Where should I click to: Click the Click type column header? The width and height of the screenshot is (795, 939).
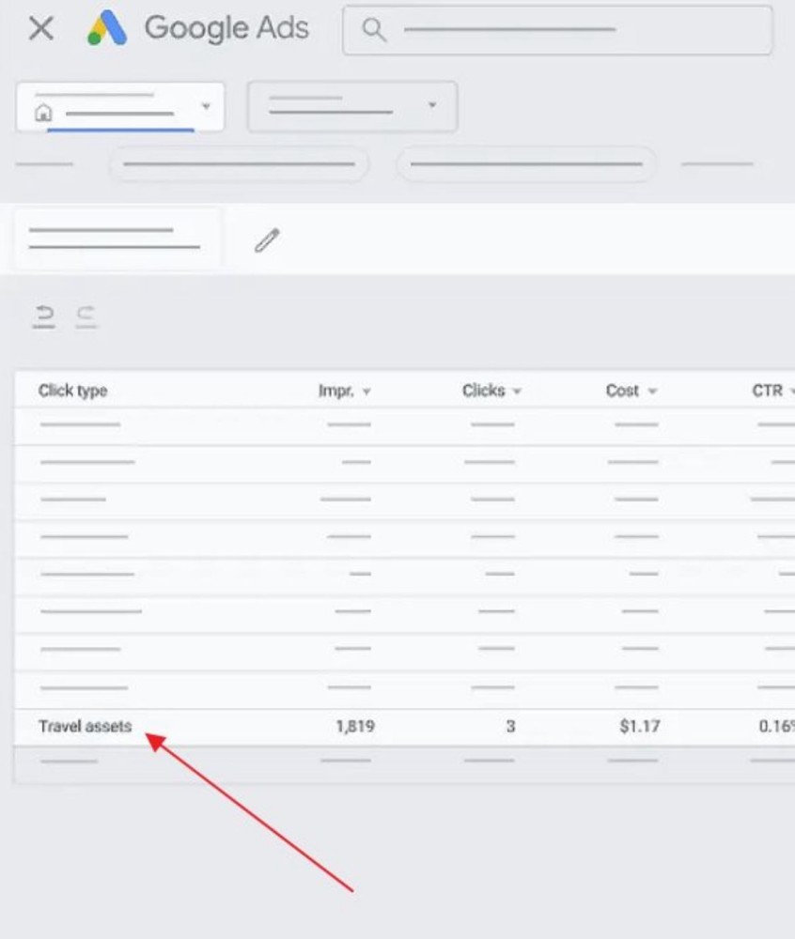pos(72,391)
